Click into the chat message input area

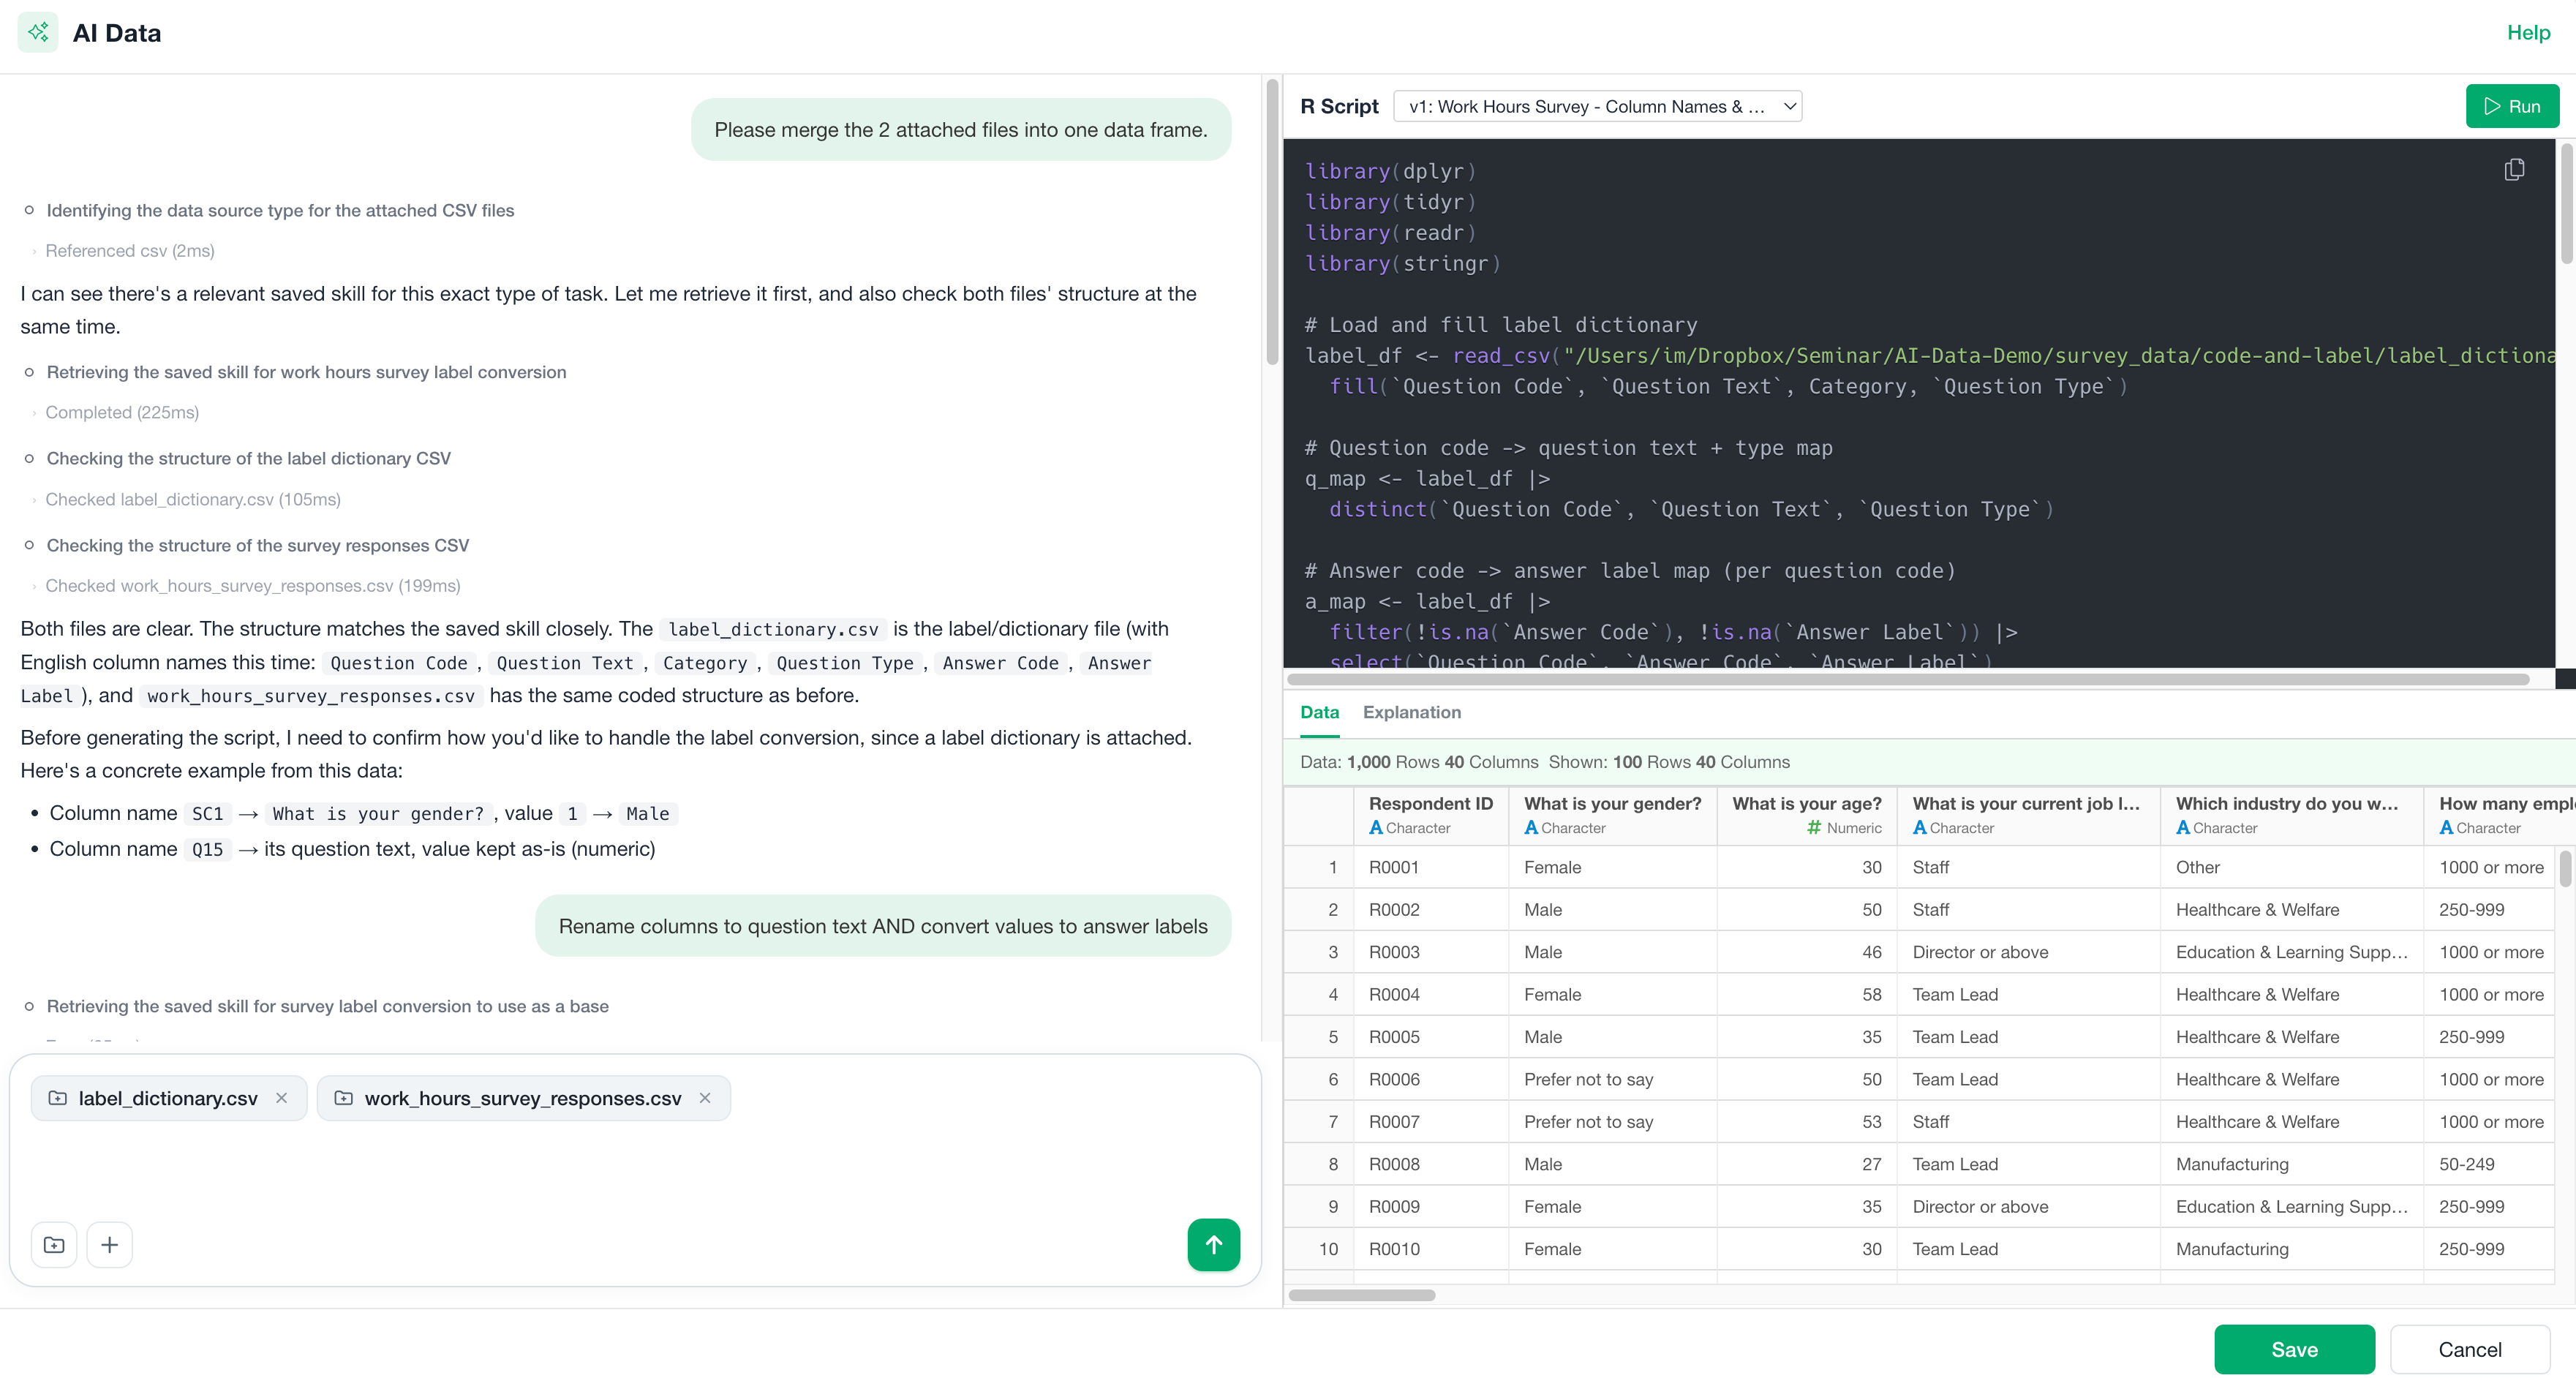[634, 1169]
